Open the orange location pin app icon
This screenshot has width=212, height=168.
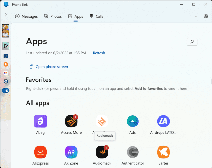coord(6,64)
